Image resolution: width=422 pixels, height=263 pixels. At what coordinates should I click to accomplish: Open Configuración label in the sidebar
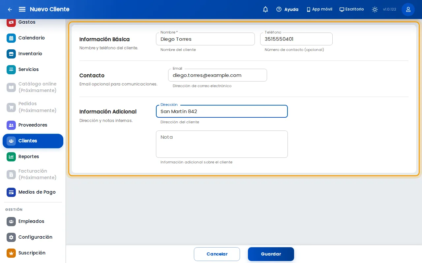coord(35,237)
